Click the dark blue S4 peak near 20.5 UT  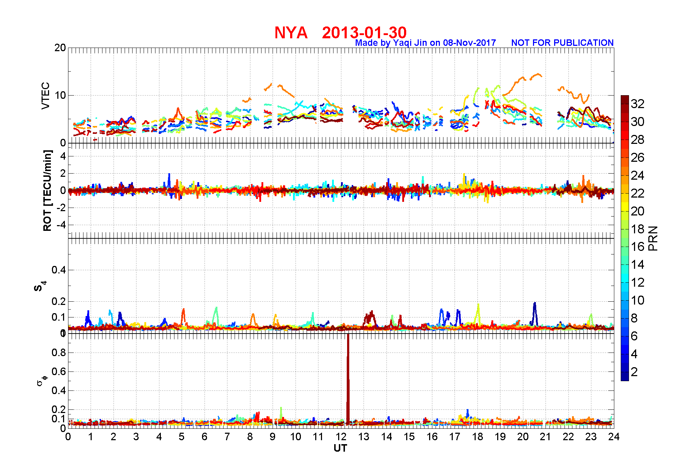(534, 314)
